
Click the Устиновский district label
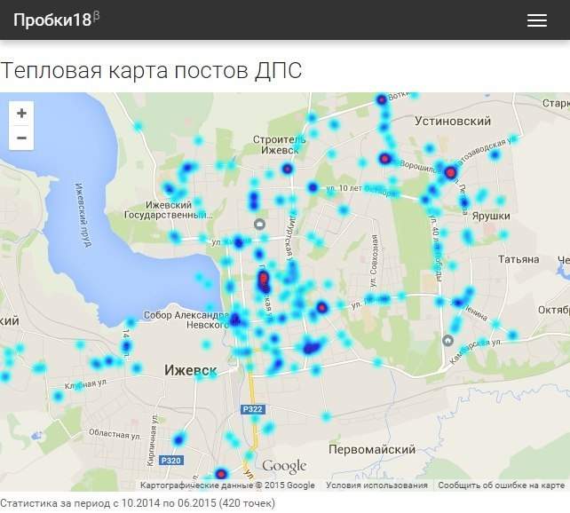[453, 121]
